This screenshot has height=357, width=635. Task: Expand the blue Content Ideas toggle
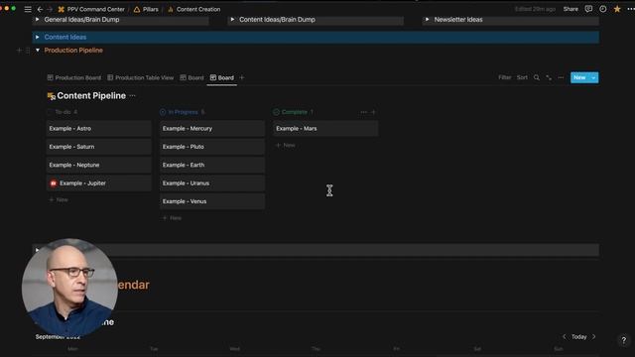(38, 37)
